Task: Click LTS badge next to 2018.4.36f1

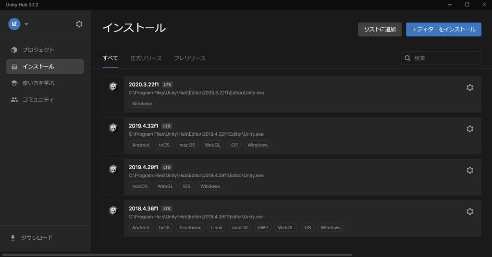Action: pos(167,209)
